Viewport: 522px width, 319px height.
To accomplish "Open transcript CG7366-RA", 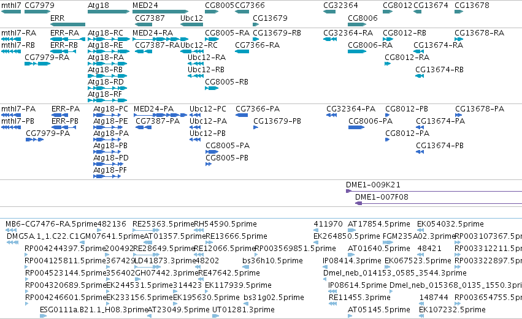I will [x=258, y=45].
